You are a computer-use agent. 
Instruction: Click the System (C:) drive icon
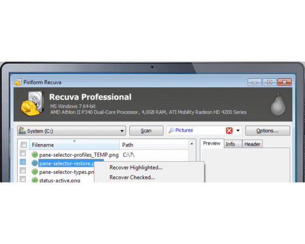pos(22,131)
